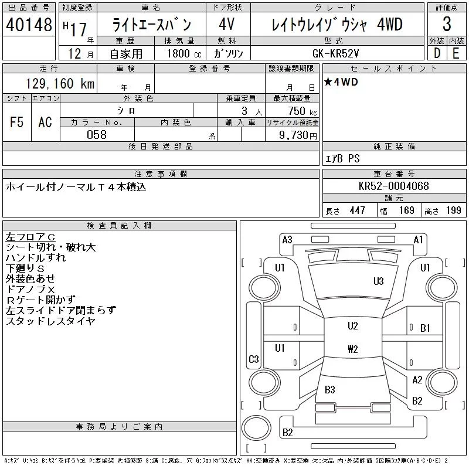Select note ドアノブX
Image resolution: width=469 pixels, height=469 pixels.
[x=30, y=289]
